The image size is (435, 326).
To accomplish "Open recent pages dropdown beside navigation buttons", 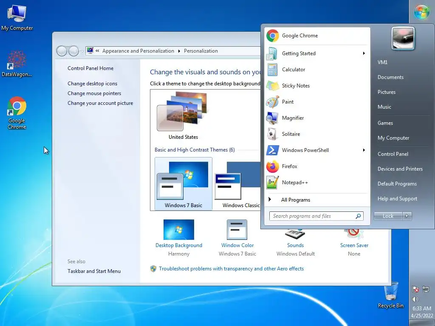I will click(82, 51).
